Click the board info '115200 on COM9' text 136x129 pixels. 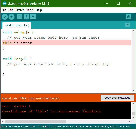[x=120, y=127]
